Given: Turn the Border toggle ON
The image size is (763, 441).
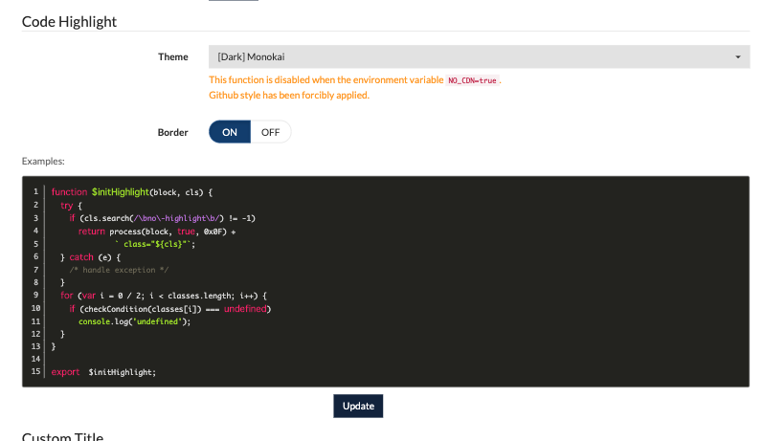Looking at the screenshot, I should coord(230,132).
